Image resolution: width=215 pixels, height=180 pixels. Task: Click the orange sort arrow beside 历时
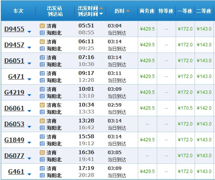pyautogui.click(x=128, y=11)
